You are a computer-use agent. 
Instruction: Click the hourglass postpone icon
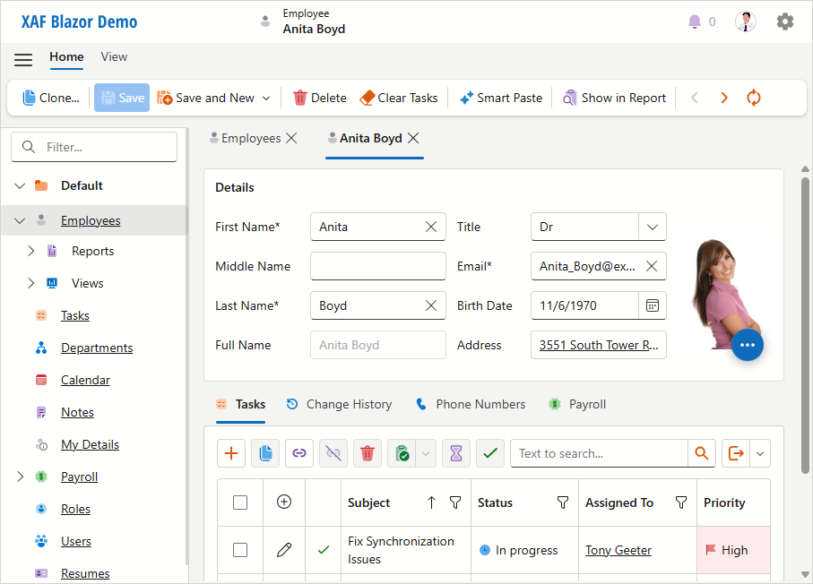(x=456, y=453)
